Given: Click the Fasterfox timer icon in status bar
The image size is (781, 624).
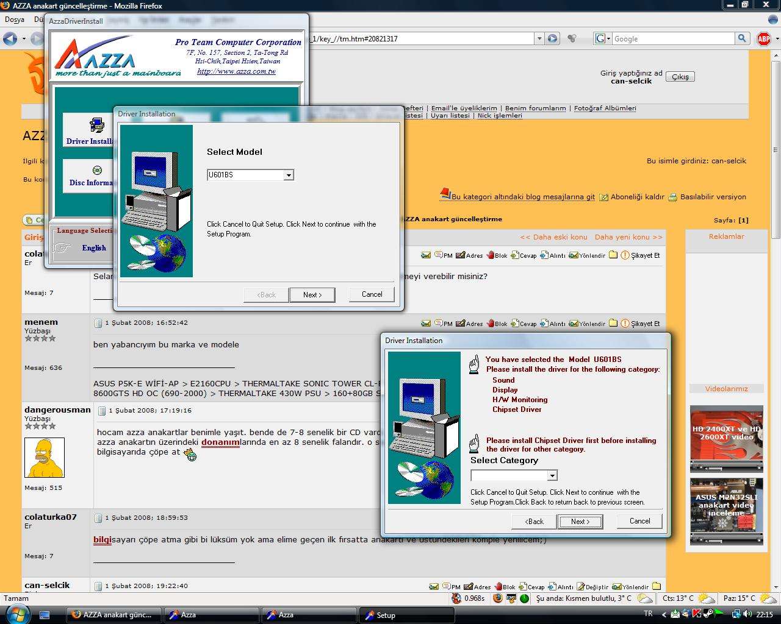Looking at the screenshot, I should point(456,598).
